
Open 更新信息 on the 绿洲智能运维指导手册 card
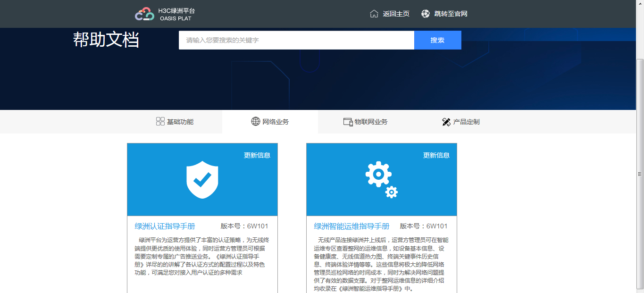[x=436, y=155]
